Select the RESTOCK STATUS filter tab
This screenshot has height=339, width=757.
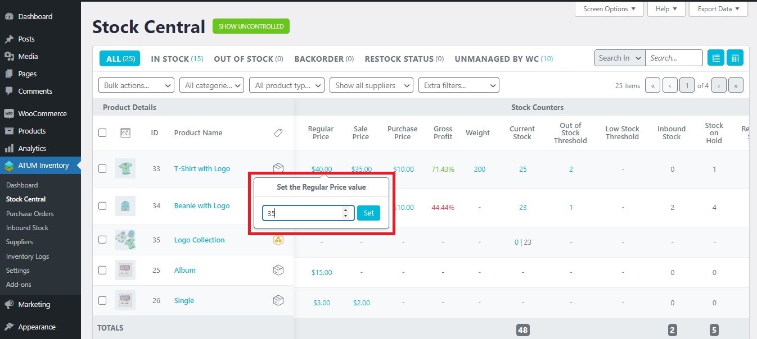[404, 58]
